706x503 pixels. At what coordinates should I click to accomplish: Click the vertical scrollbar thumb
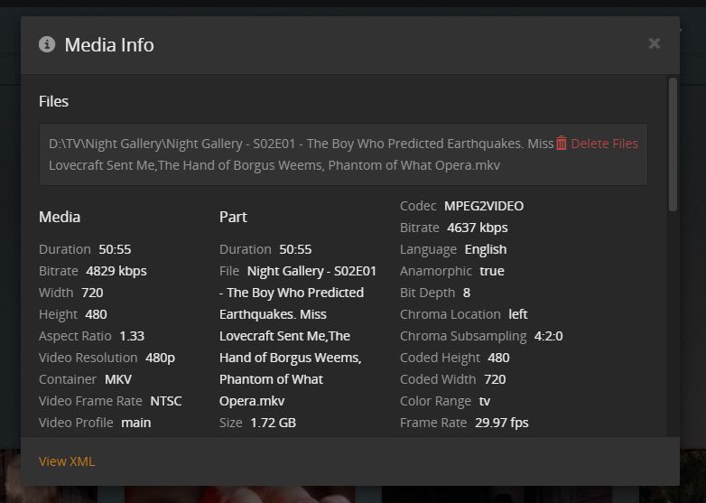(673, 144)
